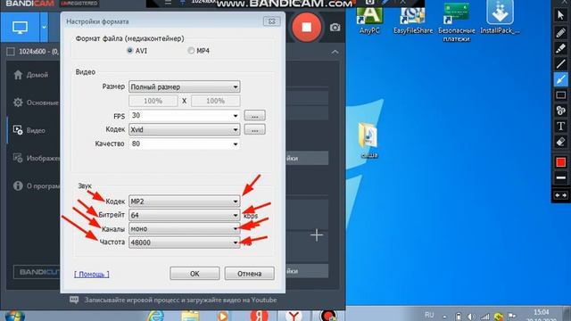Select the rectangle drawing tool
Image resolution: width=571 pixels, height=321 pixels.
[560, 95]
